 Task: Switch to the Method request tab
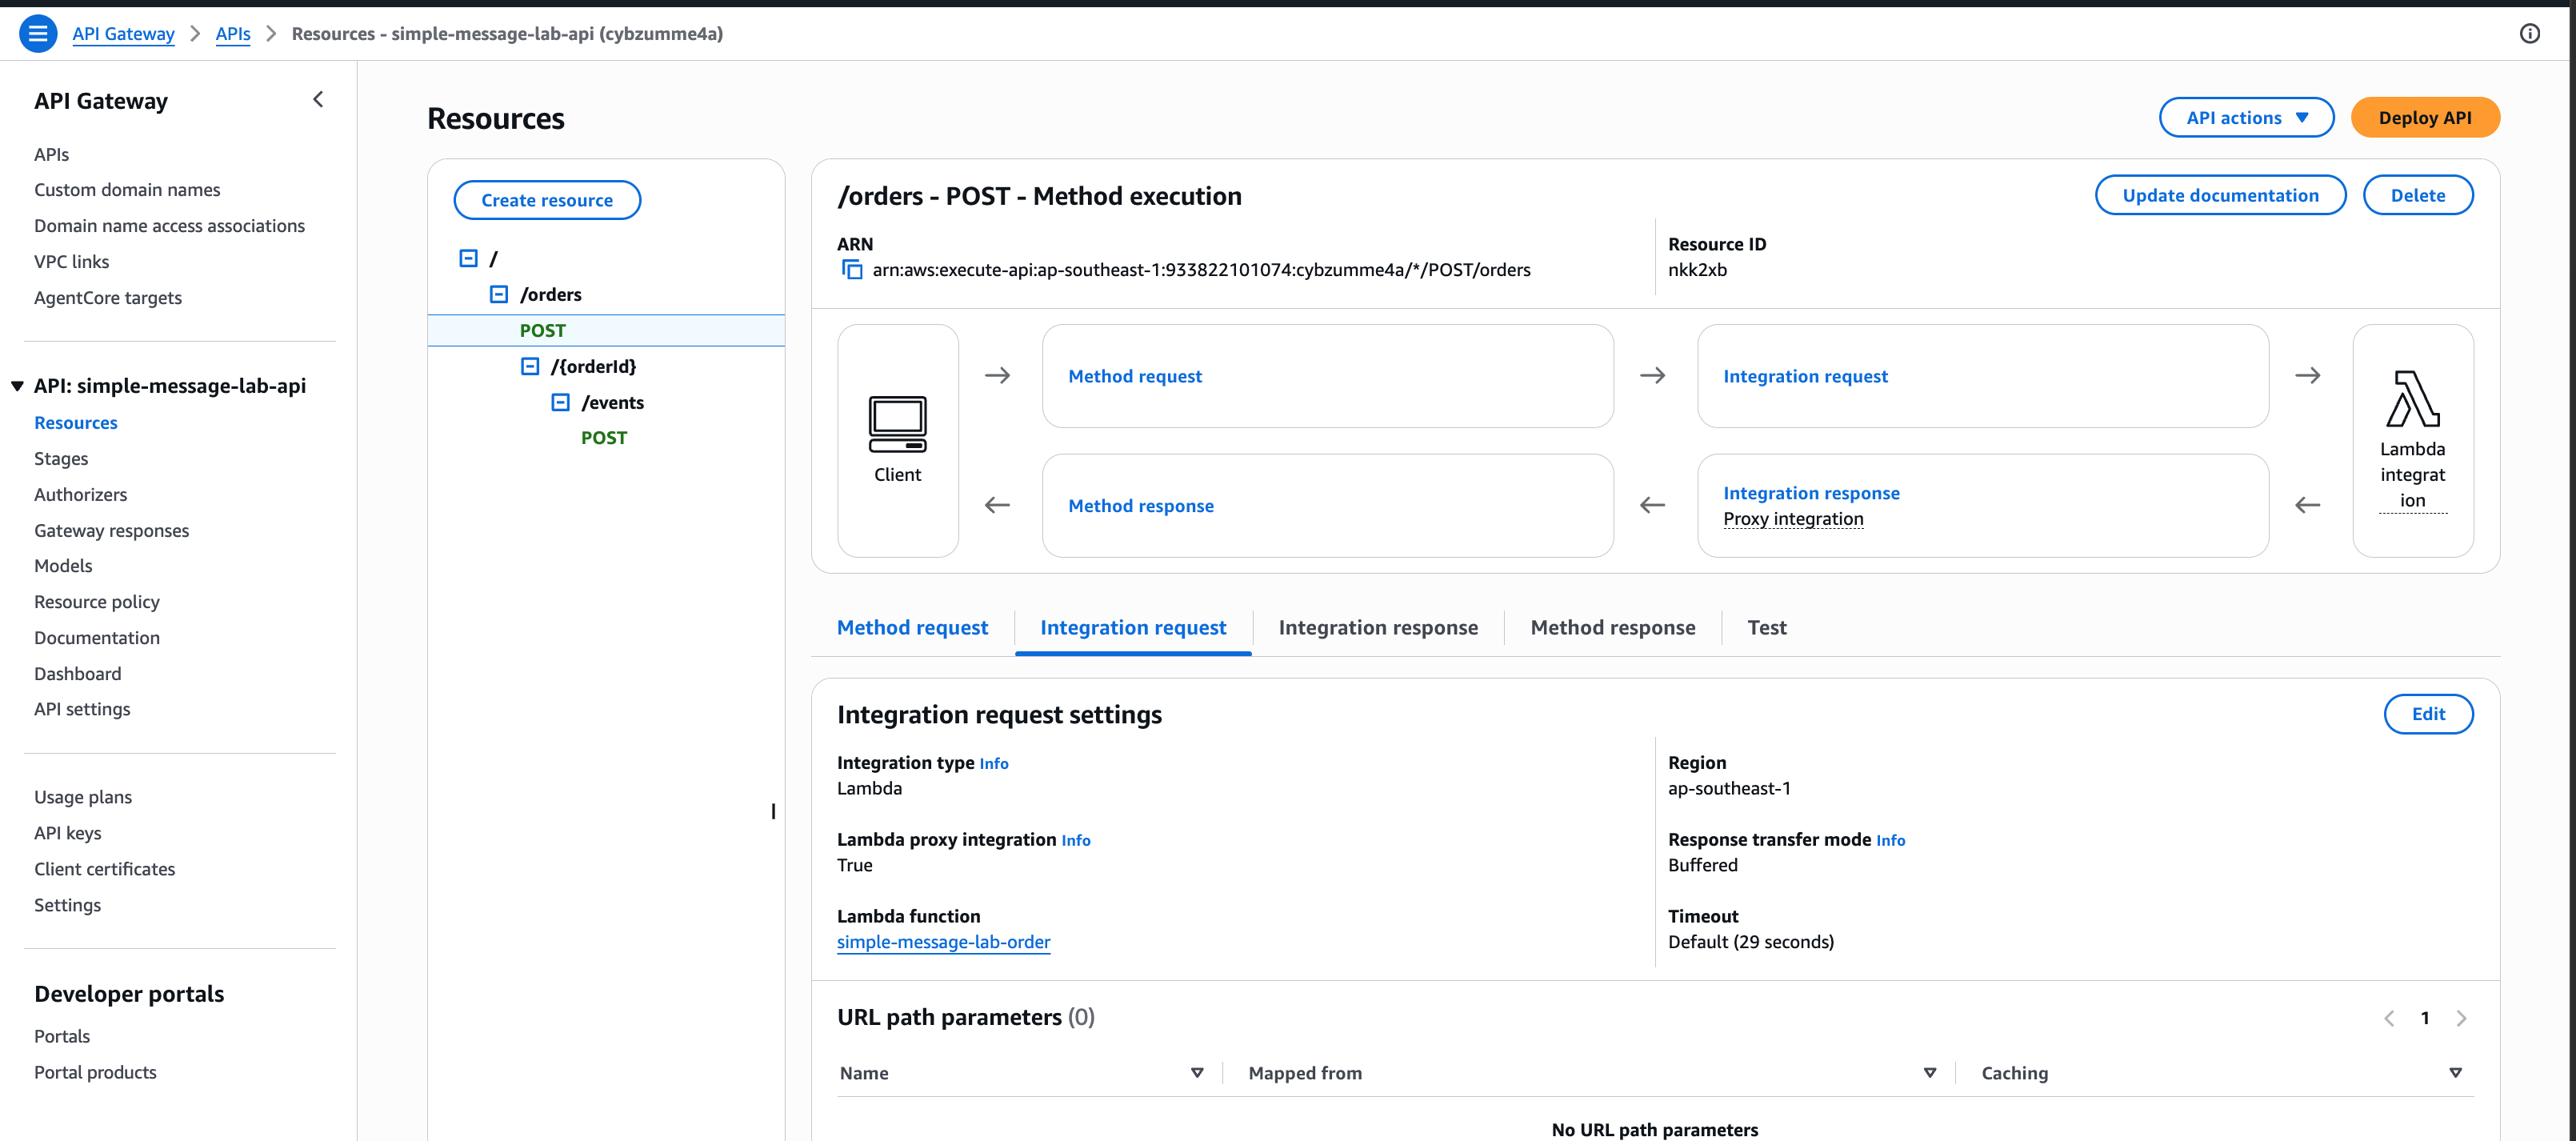(x=911, y=627)
